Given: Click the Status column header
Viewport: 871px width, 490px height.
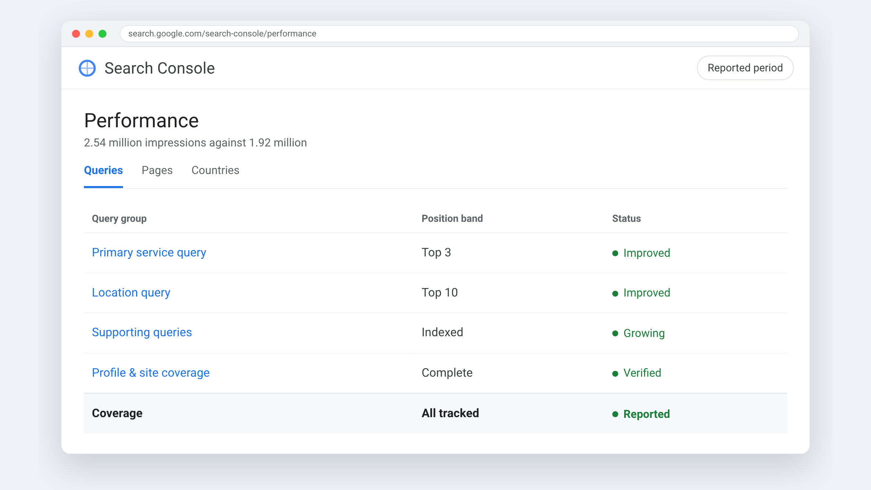Looking at the screenshot, I should click(x=626, y=219).
